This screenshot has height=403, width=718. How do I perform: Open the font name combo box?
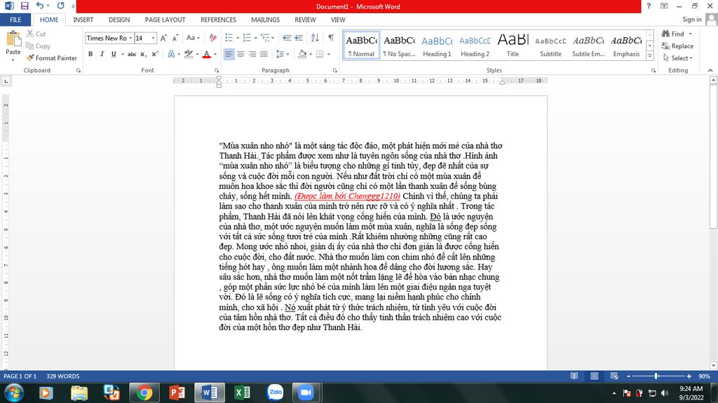point(109,38)
